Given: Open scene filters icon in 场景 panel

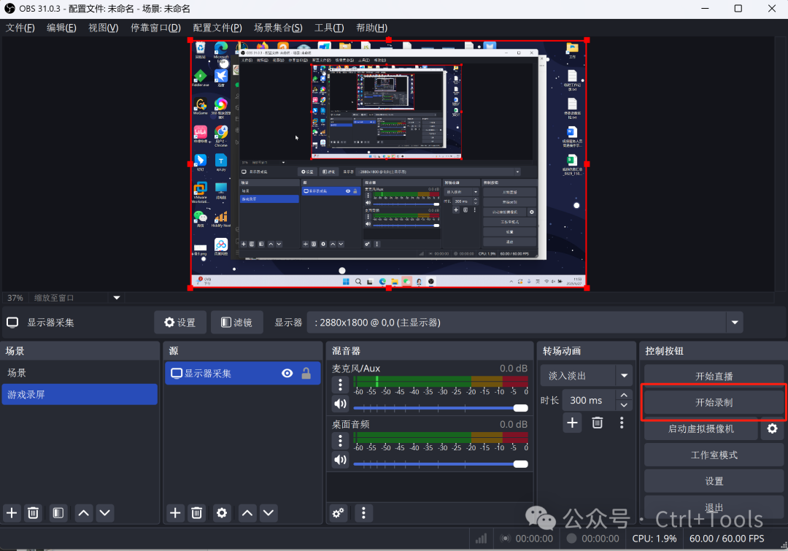Looking at the screenshot, I should 59,513.
